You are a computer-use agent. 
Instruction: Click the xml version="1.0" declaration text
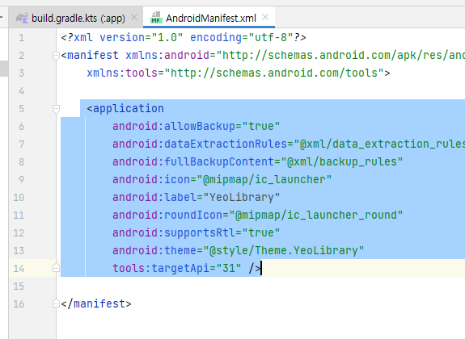click(122, 38)
